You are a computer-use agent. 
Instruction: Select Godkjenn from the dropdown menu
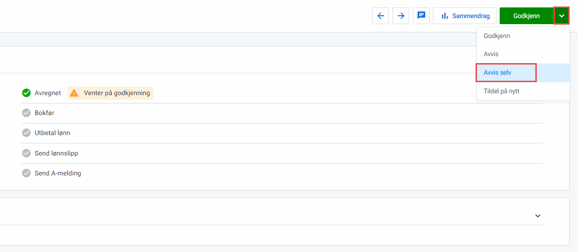coord(497,36)
